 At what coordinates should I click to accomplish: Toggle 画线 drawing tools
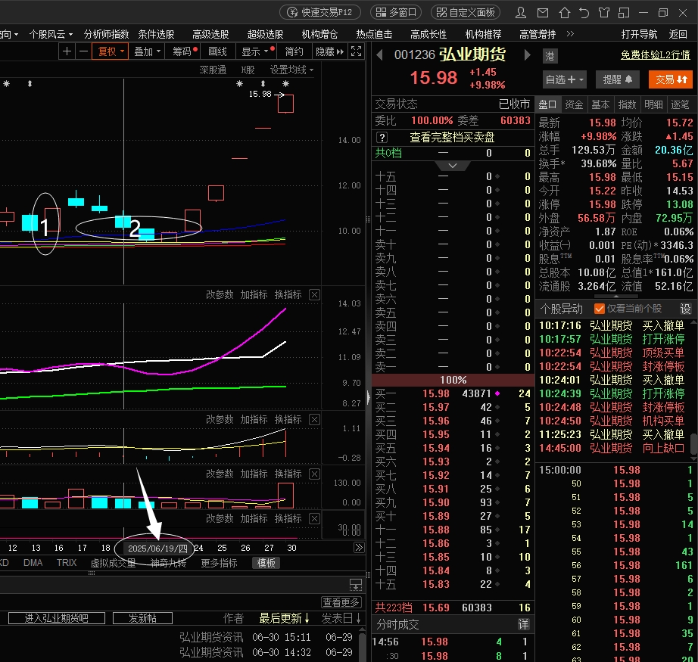point(218,51)
